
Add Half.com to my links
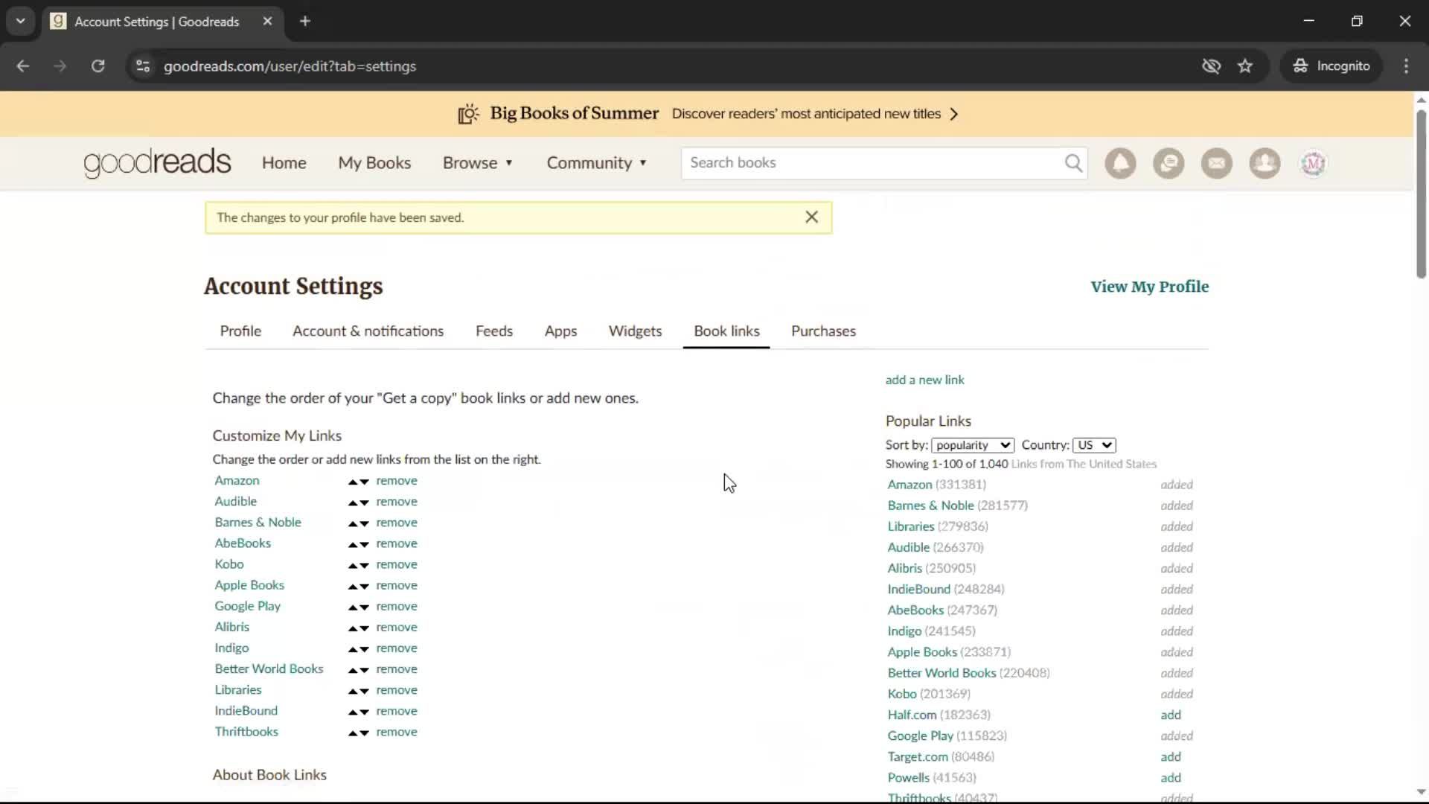(1170, 715)
